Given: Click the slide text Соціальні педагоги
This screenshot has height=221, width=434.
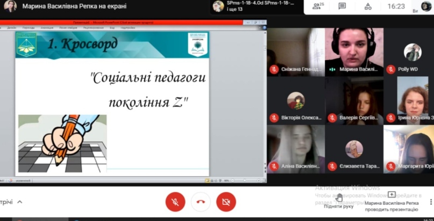Looking at the screenshot, I should tap(148, 78).
